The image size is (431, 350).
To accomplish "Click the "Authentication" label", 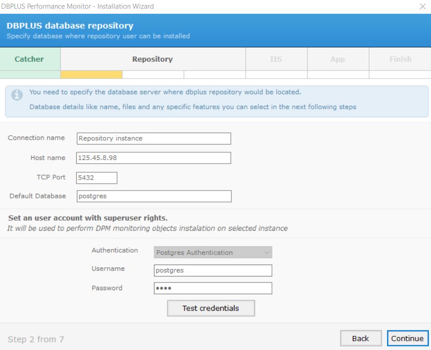I will point(115,250).
